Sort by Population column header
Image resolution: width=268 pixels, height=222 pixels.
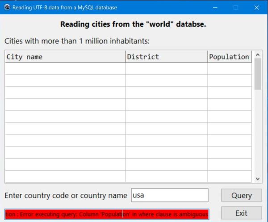(x=230, y=57)
